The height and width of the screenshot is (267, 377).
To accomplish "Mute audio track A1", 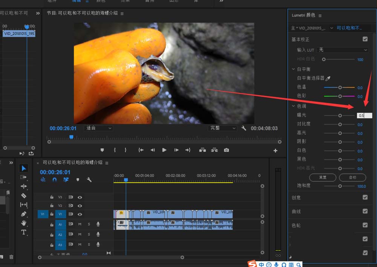I will pos(80,224).
